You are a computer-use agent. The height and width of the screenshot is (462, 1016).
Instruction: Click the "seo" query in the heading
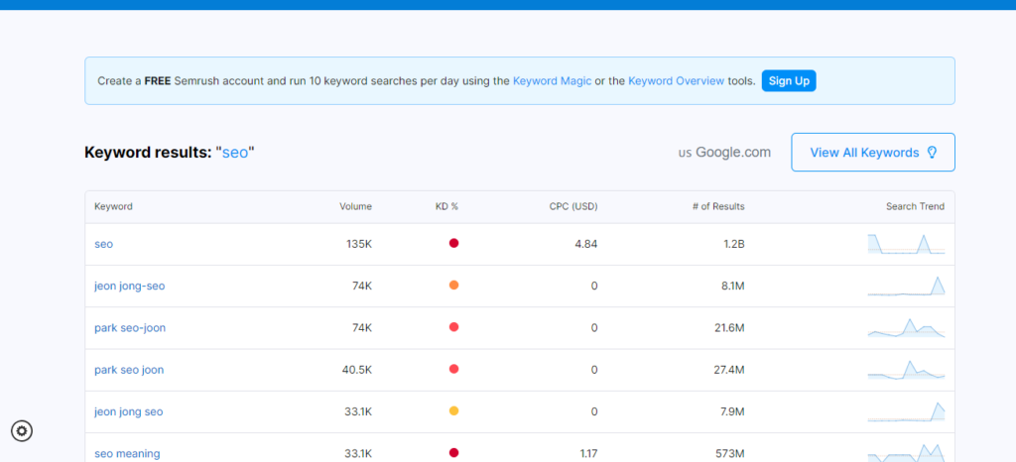235,153
